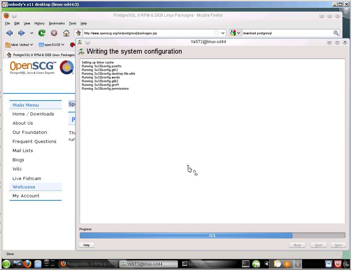Open the Help menu in Firefox

tap(84, 23)
